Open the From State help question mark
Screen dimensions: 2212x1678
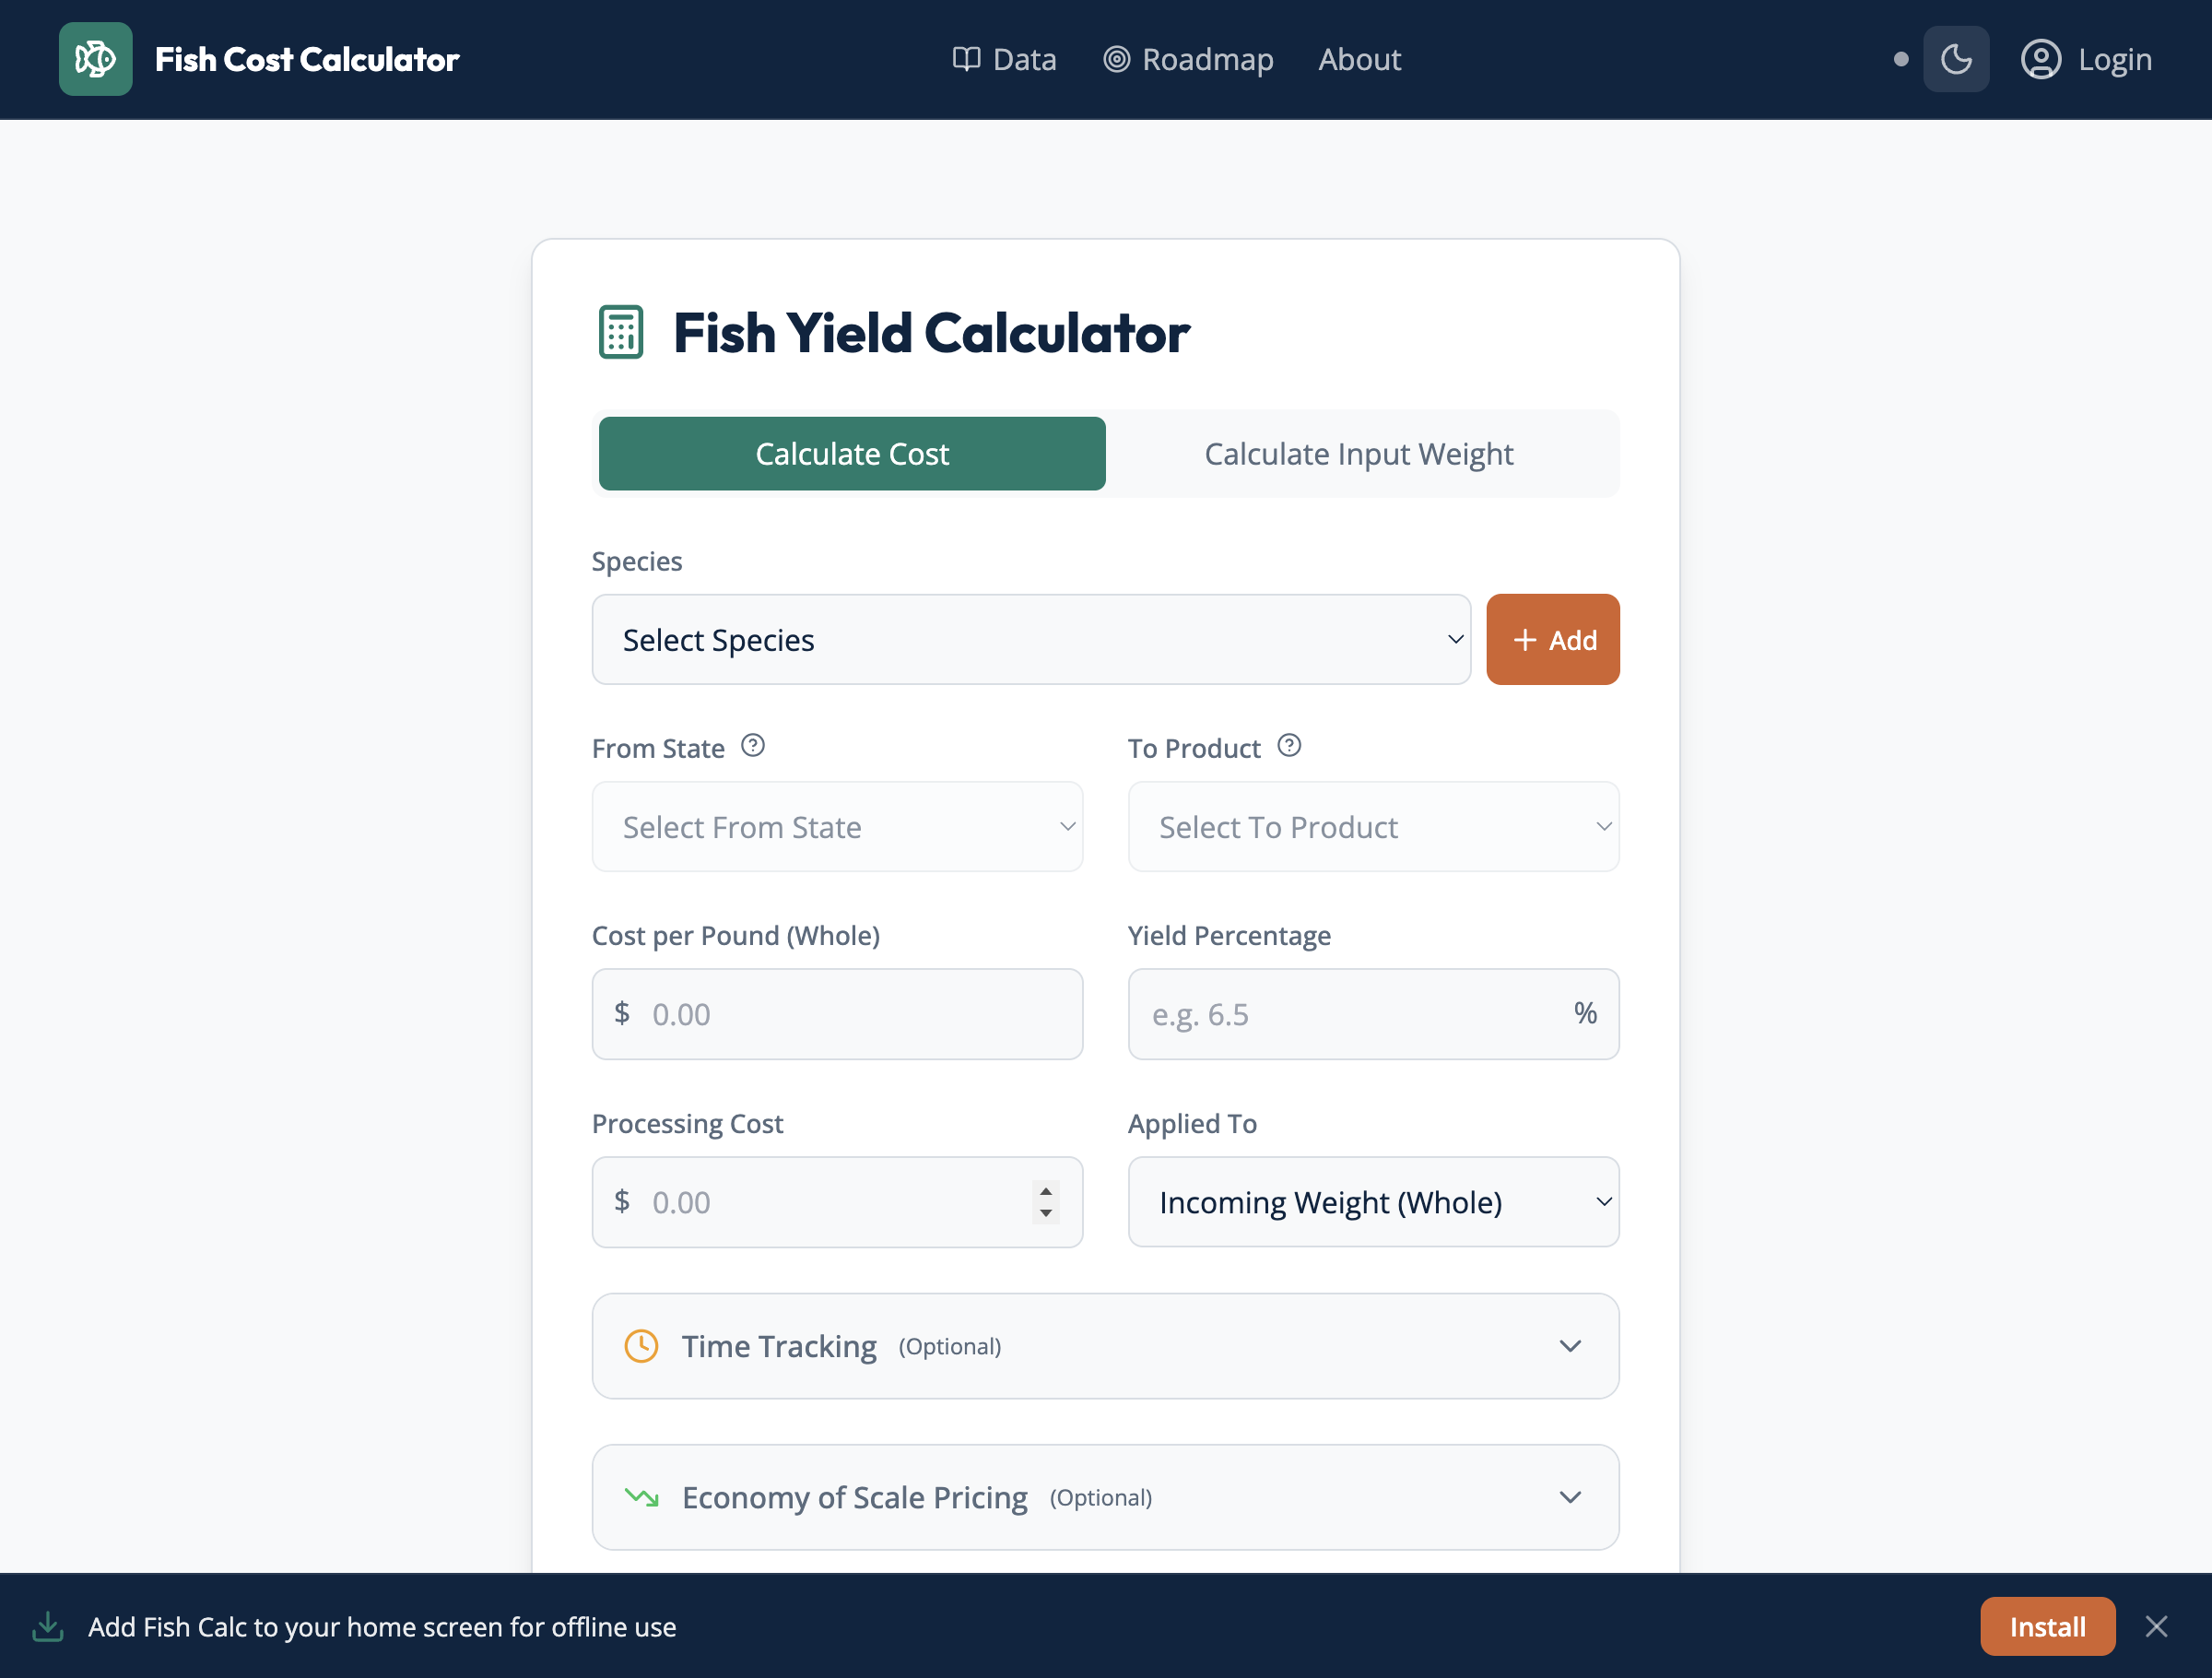(753, 744)
